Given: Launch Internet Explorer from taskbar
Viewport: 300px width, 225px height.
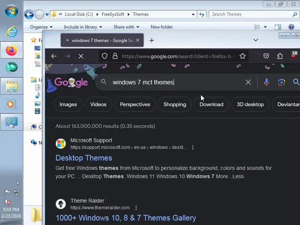Looking at the screenshot, I should [12, 31].
